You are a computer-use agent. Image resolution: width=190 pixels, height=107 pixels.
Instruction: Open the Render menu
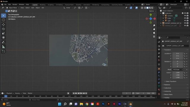point(15,4)
